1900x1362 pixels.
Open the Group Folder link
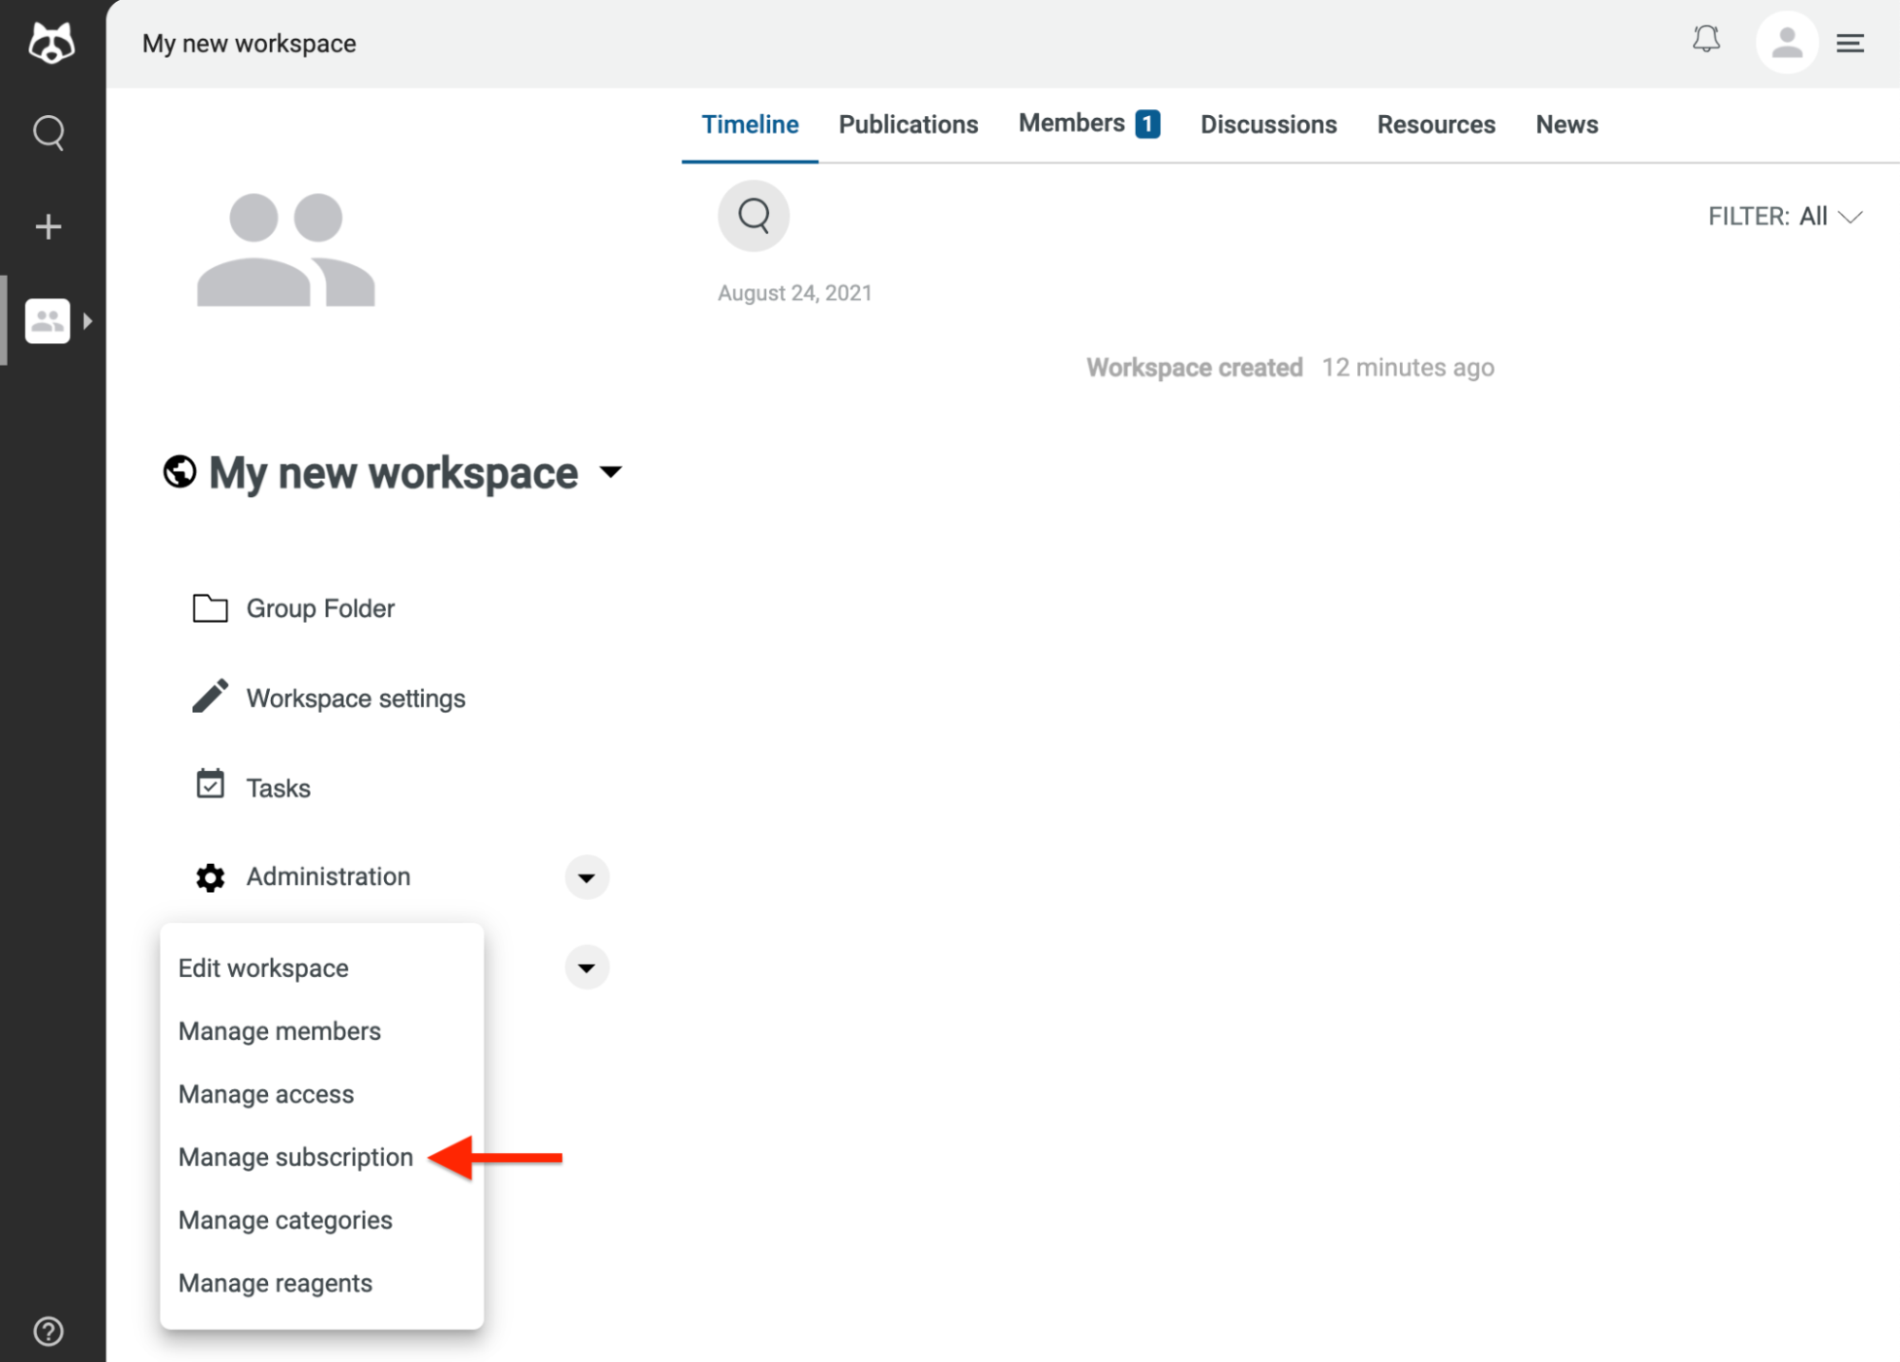coord(319,608)
